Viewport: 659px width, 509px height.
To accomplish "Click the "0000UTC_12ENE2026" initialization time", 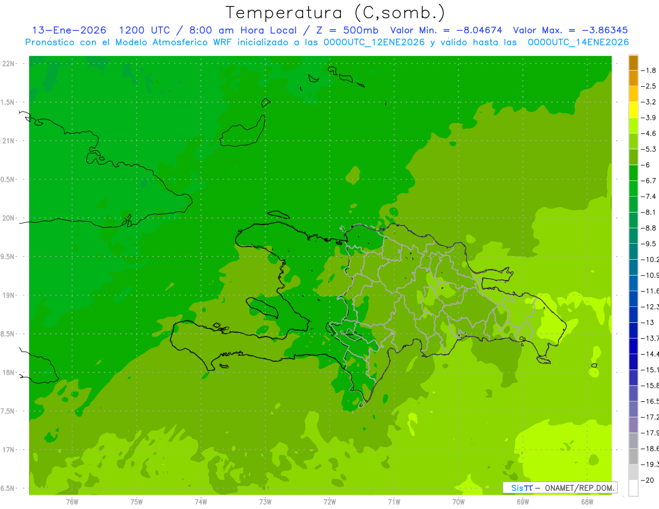I will click(374, 42).
